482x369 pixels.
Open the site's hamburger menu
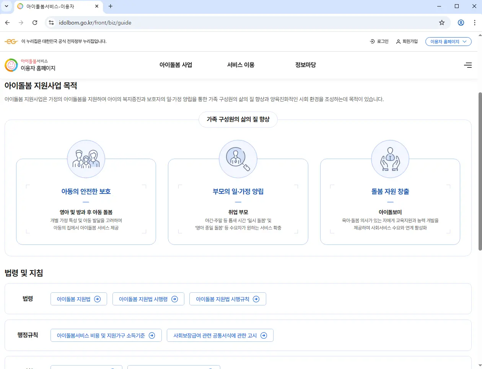click(468, 65)
